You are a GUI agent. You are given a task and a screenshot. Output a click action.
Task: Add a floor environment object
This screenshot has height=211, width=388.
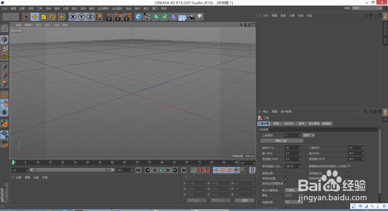(x=182, y=17)
